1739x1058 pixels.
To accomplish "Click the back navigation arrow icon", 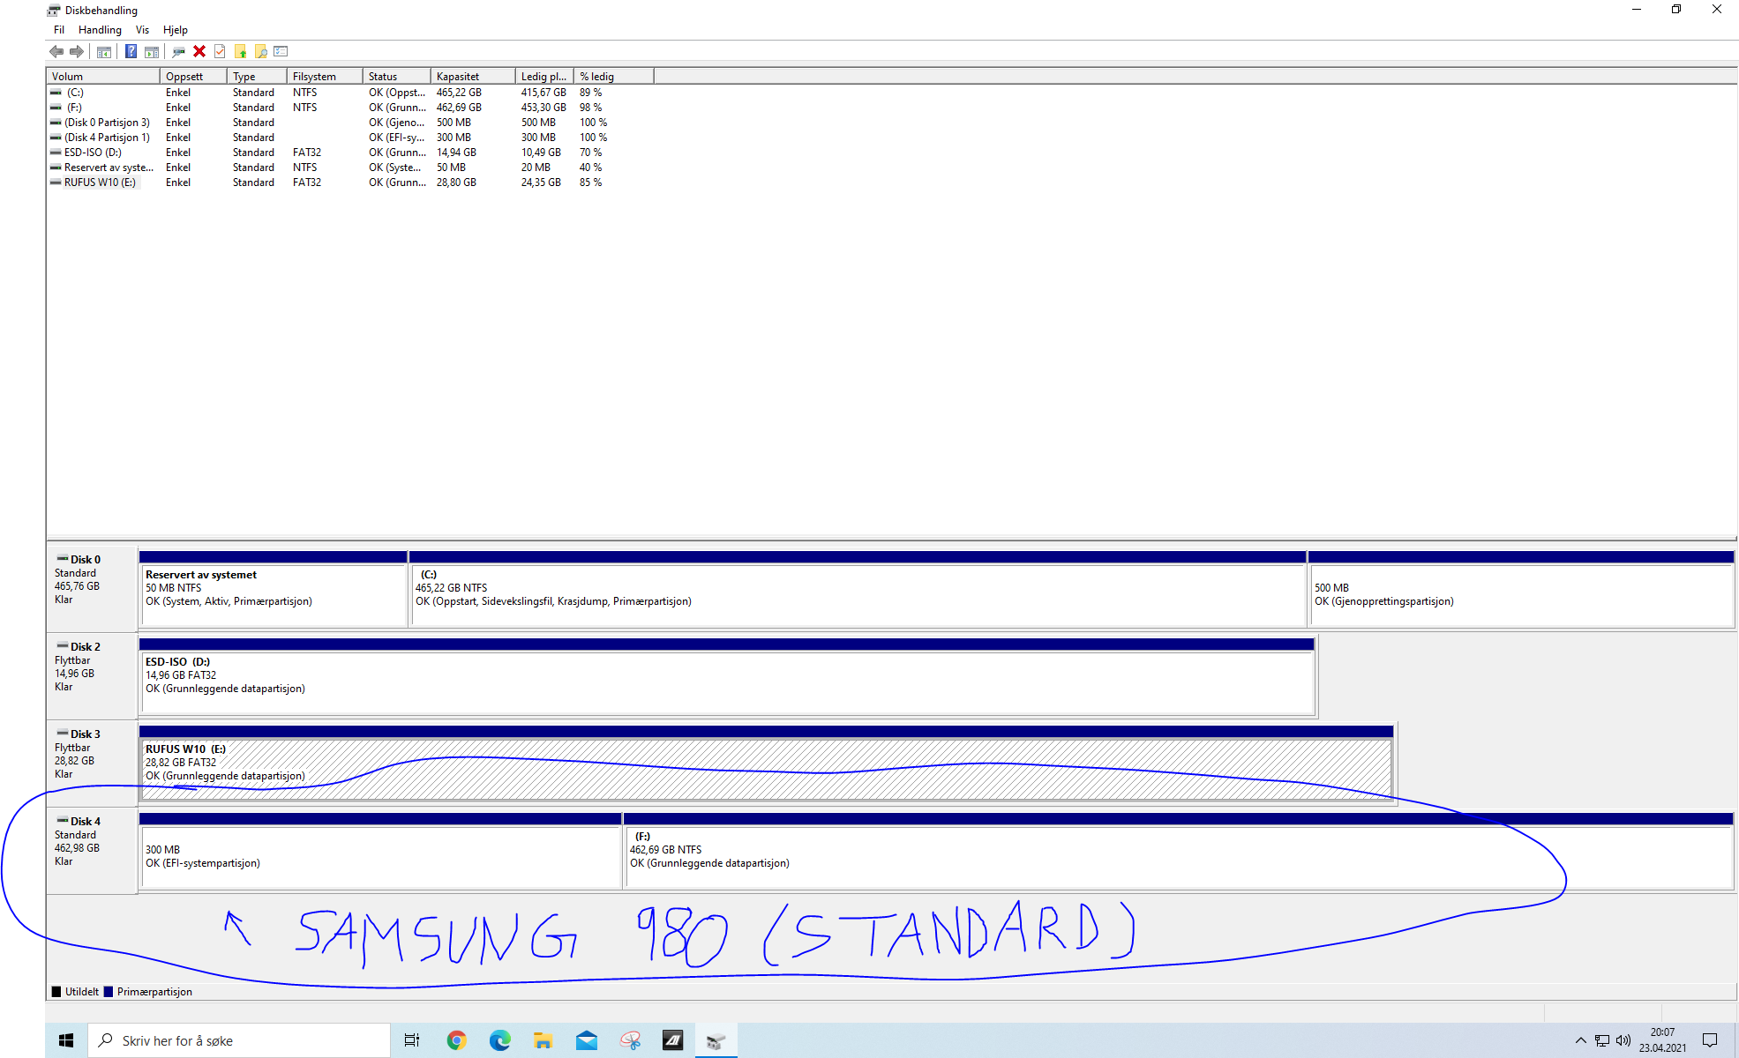I will [58, 51].
